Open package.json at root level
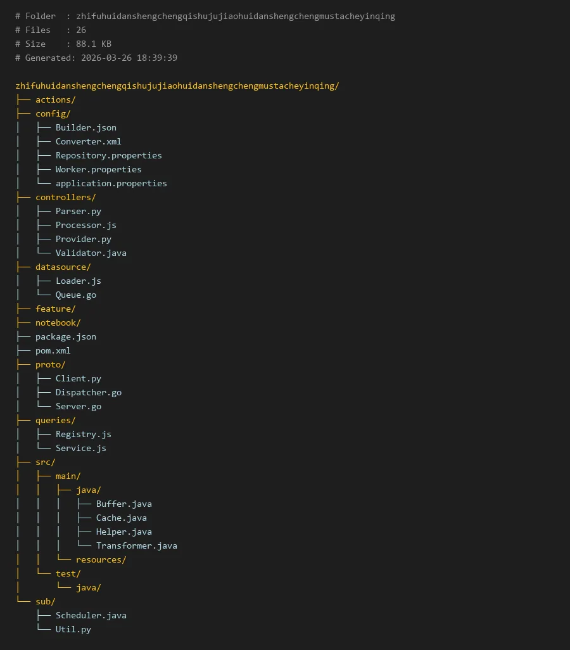Image resolution: width=570 pixels, height=650 pixels. (65, 336)
